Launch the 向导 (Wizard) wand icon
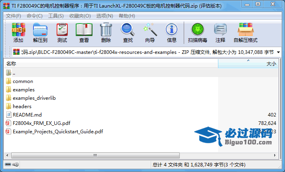The image size is (285, 172). 150,33
